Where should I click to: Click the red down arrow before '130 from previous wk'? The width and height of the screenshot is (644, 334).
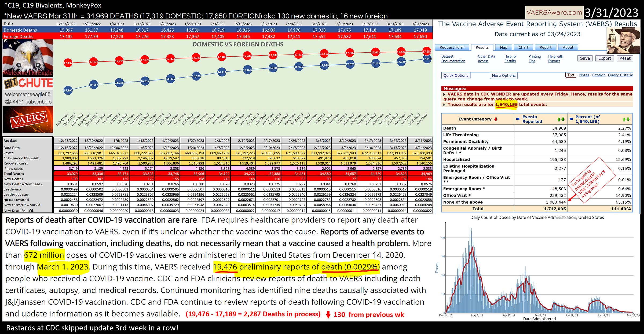[x=328, y=315]
